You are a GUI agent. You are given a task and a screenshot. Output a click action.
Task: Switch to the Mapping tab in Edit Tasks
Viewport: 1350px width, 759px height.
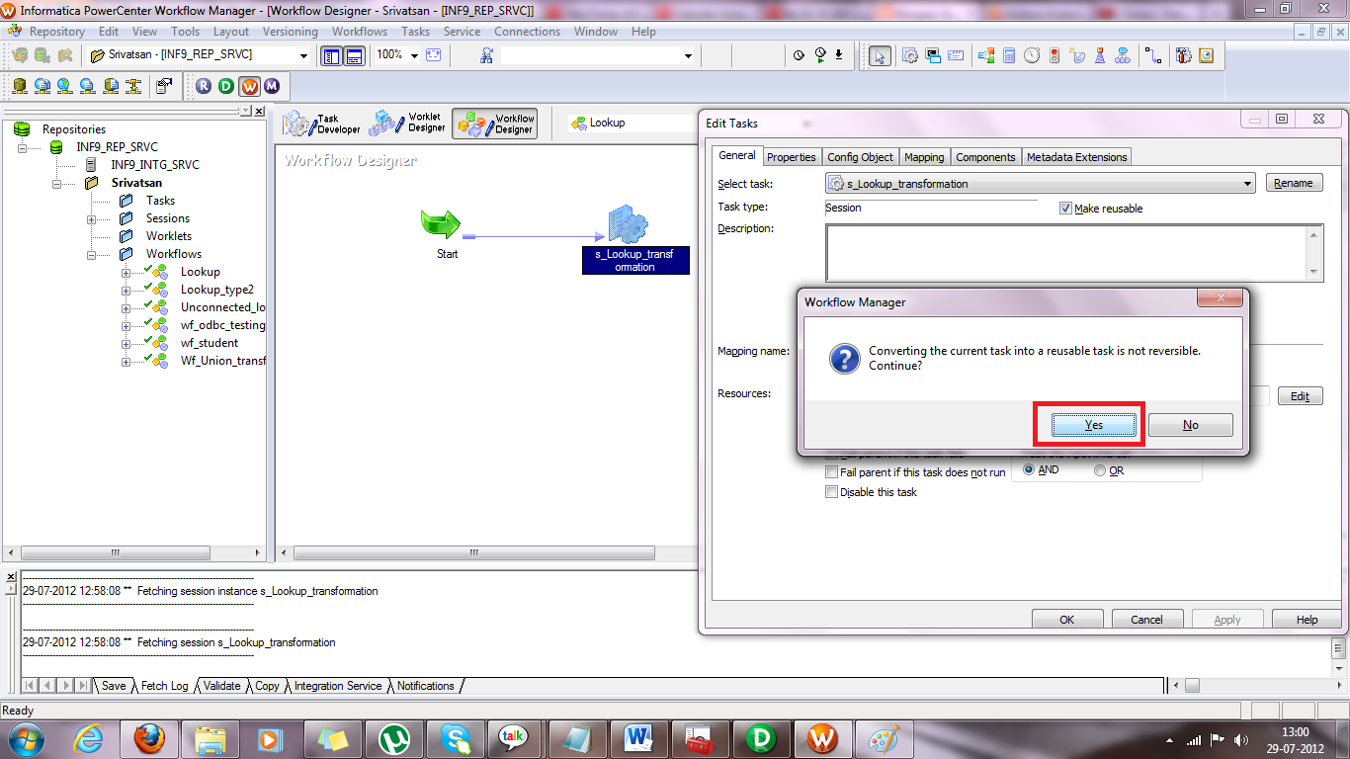coord(923,156)
